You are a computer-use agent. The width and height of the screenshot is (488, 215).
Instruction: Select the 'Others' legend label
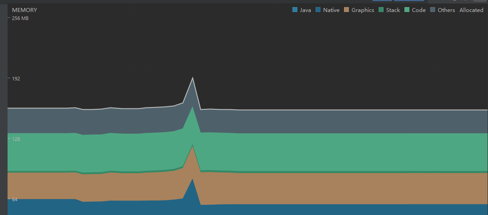(x=446, y=10)
